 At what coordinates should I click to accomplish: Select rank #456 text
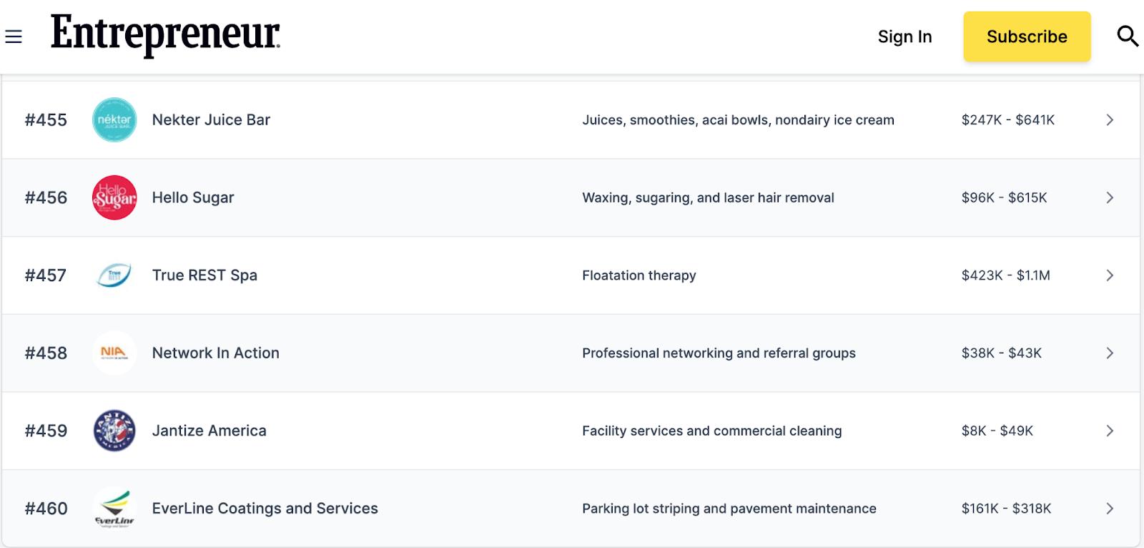click(46, 197)
